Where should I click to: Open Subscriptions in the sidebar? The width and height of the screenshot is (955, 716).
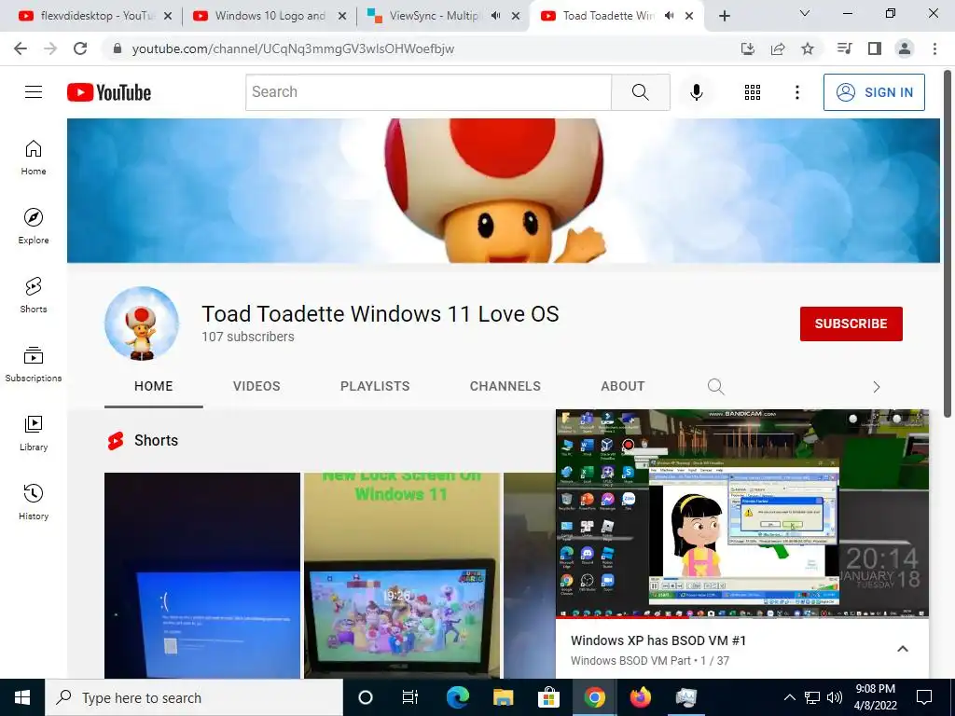[x=34, y=365]
